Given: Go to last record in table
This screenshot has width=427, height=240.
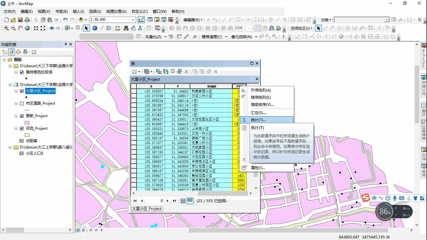Looking at the screenshot, I should coord(174,201).
